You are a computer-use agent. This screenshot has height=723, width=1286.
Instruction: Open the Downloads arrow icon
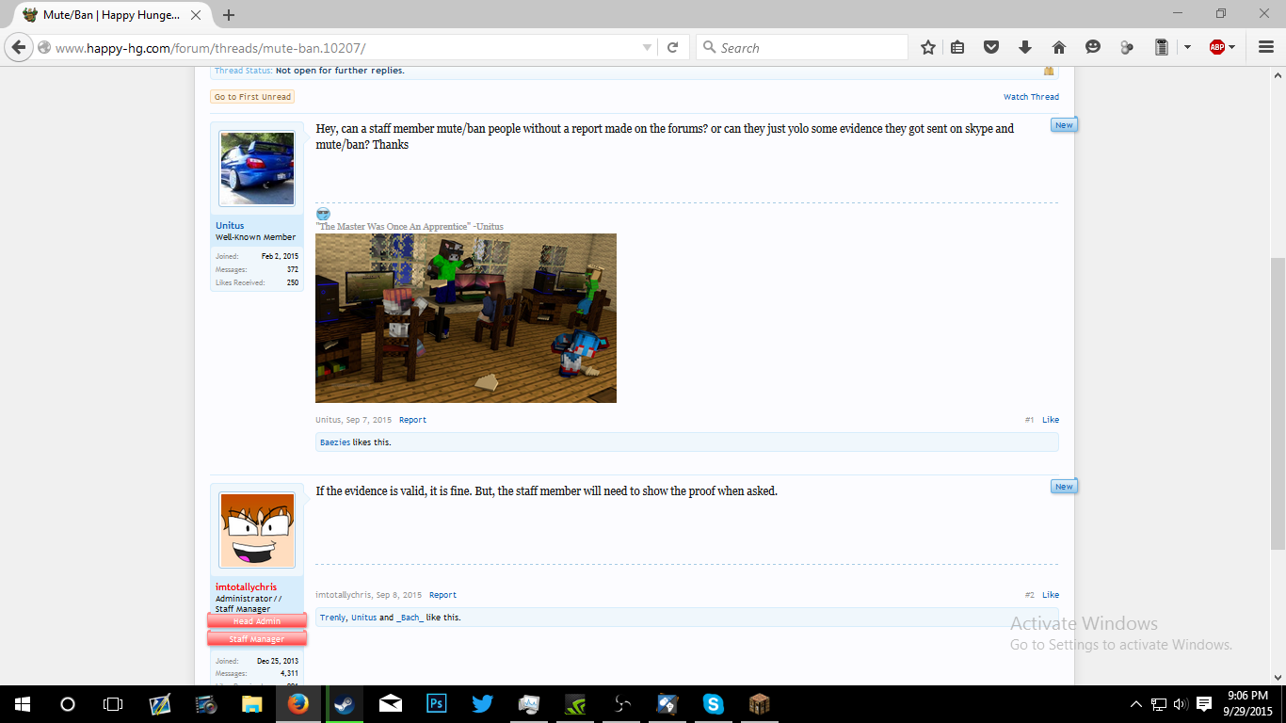pyautogui.click(x=1025, y=47)
